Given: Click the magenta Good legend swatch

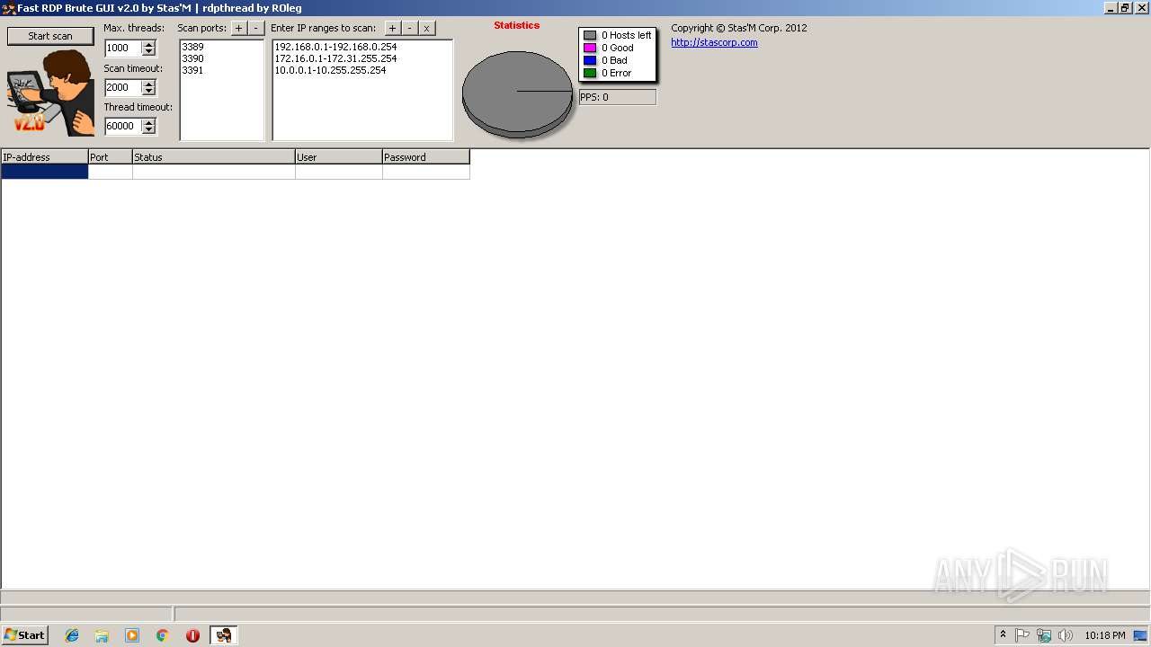Looking at the screenshot, I should click(590, 48).
